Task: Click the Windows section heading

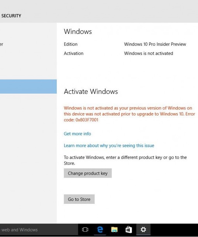Action: tap(78, 32)
